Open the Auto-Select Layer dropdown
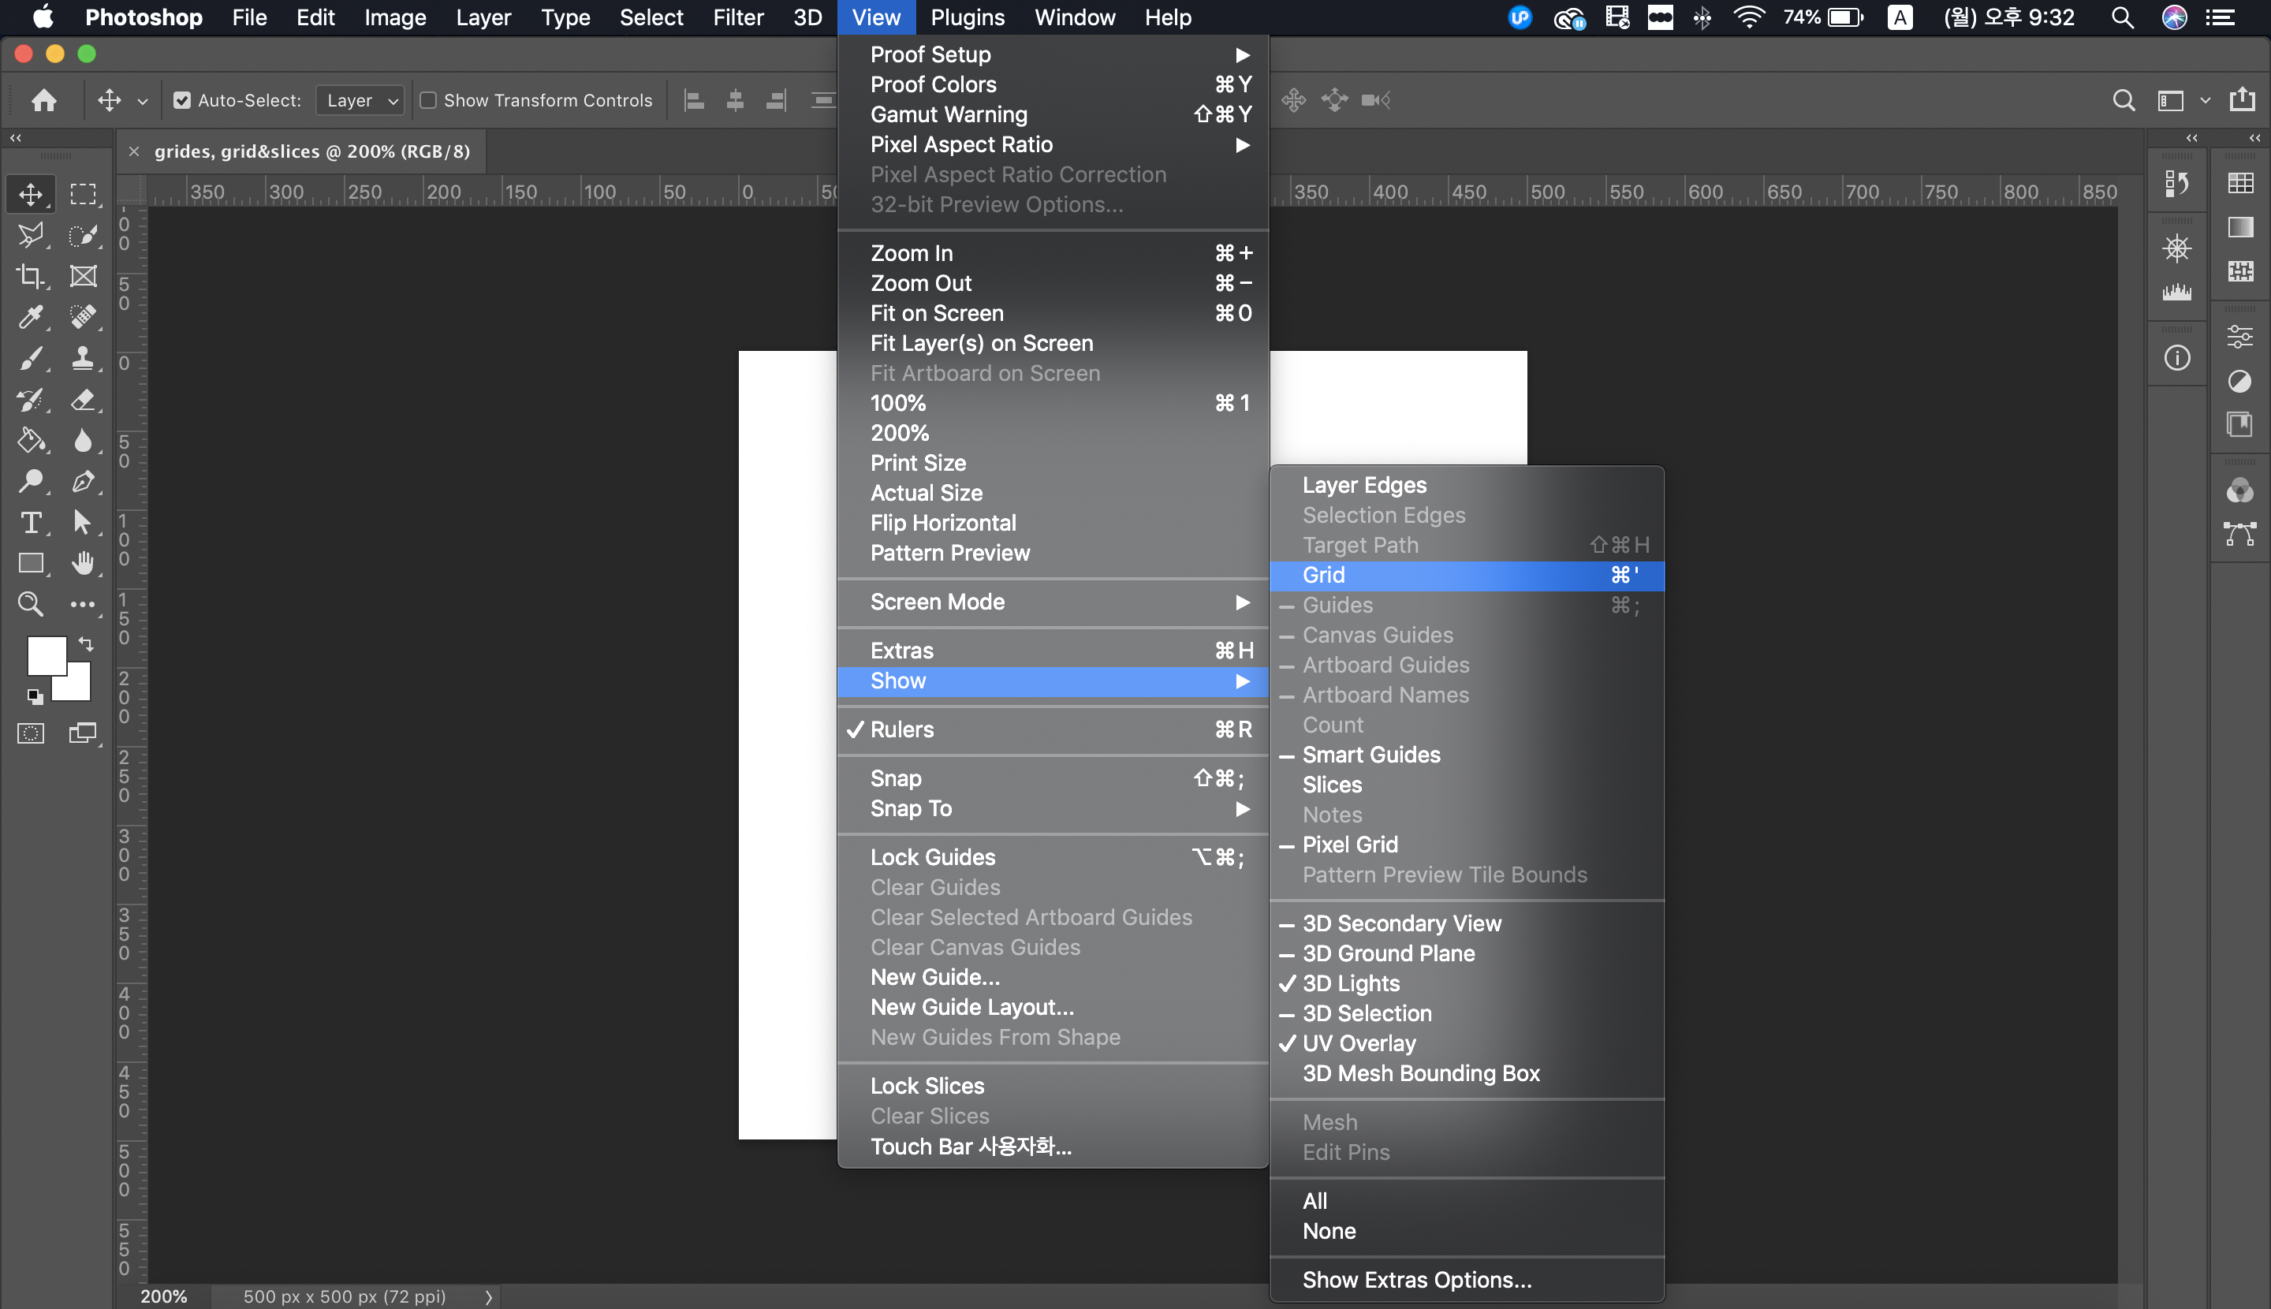 pos(361,100)
